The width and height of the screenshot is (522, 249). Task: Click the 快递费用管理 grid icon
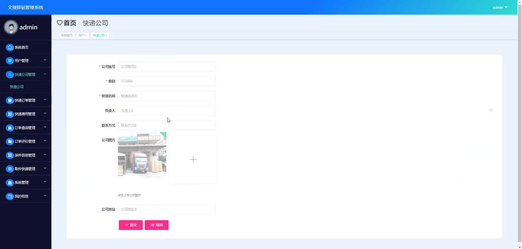point(10,114)
